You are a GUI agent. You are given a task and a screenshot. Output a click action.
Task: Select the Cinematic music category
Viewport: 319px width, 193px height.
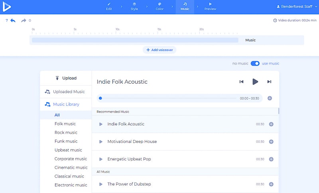(x=71, y=168)
